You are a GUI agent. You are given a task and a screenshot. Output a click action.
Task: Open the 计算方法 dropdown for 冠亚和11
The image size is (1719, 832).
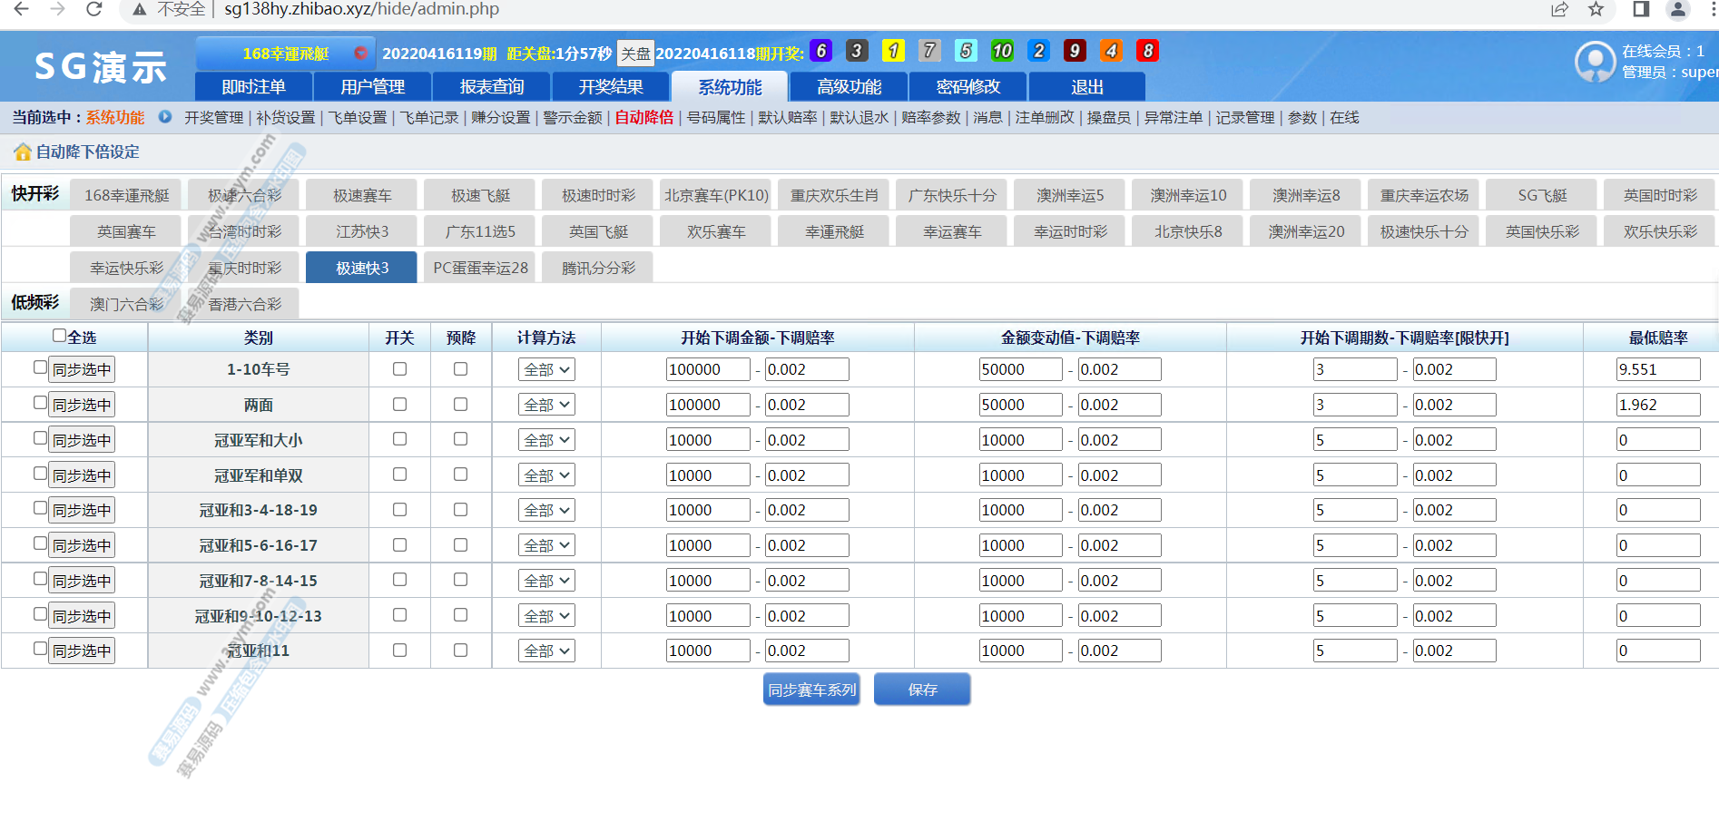pyautogui.click(x=547, y=651)
